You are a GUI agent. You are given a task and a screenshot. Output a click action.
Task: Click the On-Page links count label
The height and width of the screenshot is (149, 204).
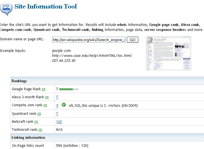click(28, 146)
